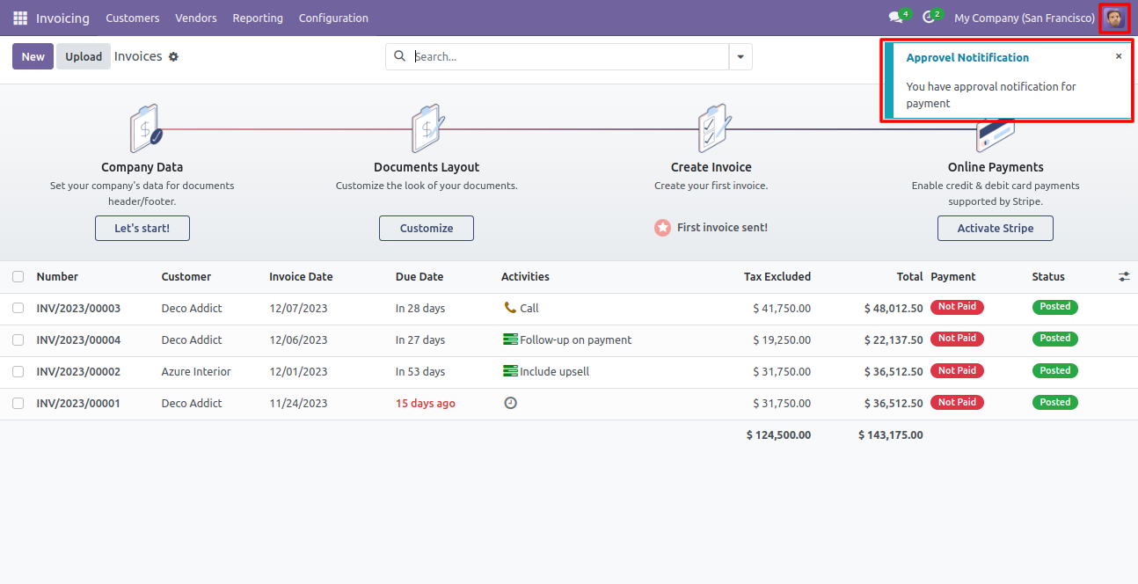Open company switcher My Company (San Francisco)
The height and width of the screenshot is (584, 1138).
[x=1024, y=18]
